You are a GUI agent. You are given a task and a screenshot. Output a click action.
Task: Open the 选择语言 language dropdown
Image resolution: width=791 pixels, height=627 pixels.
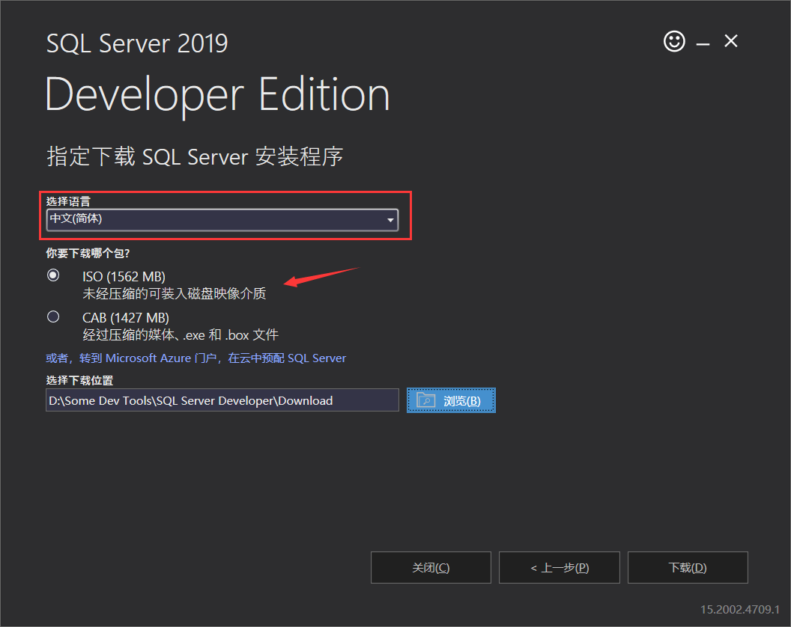pos(222,219)
